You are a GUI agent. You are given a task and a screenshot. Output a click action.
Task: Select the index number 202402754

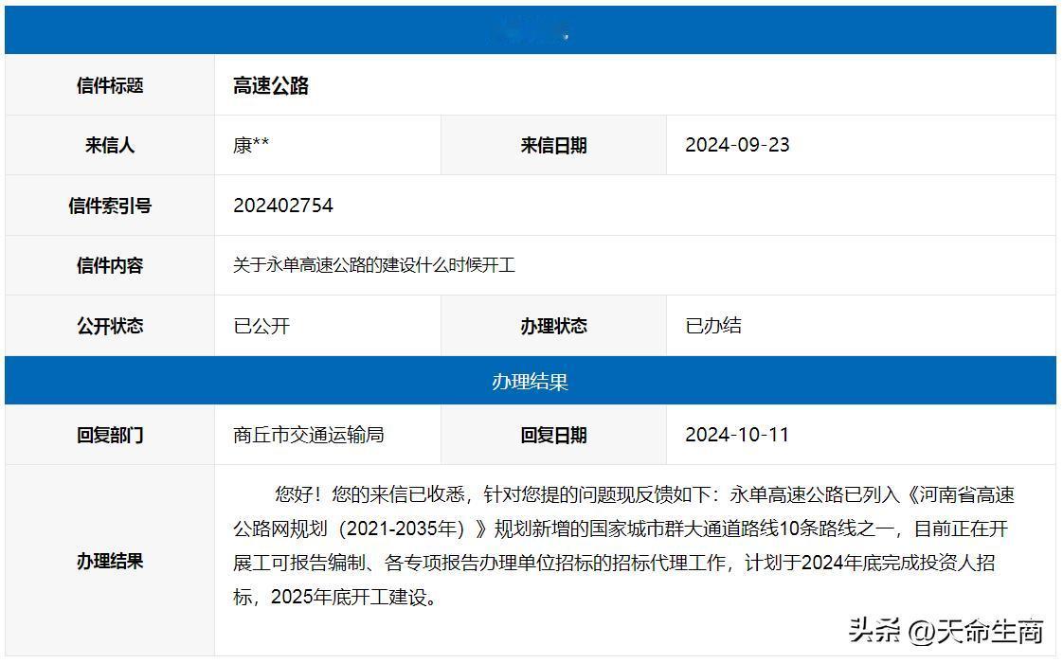click(283, 206)
